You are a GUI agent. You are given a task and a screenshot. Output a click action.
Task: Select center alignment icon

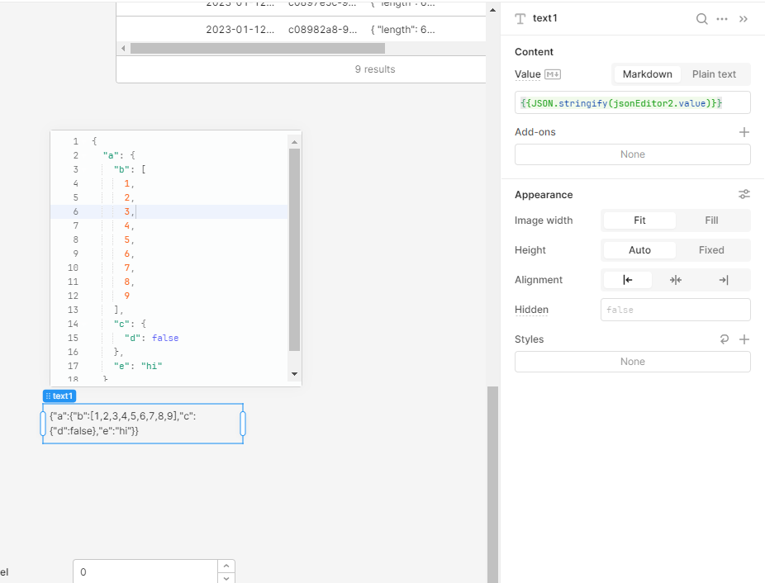tap(676, 280)
